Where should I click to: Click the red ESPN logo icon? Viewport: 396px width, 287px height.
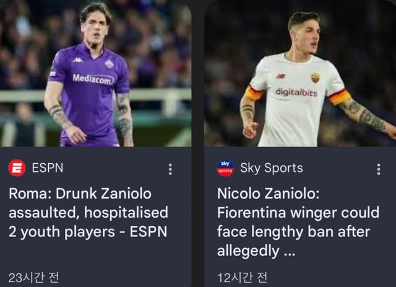17,168
